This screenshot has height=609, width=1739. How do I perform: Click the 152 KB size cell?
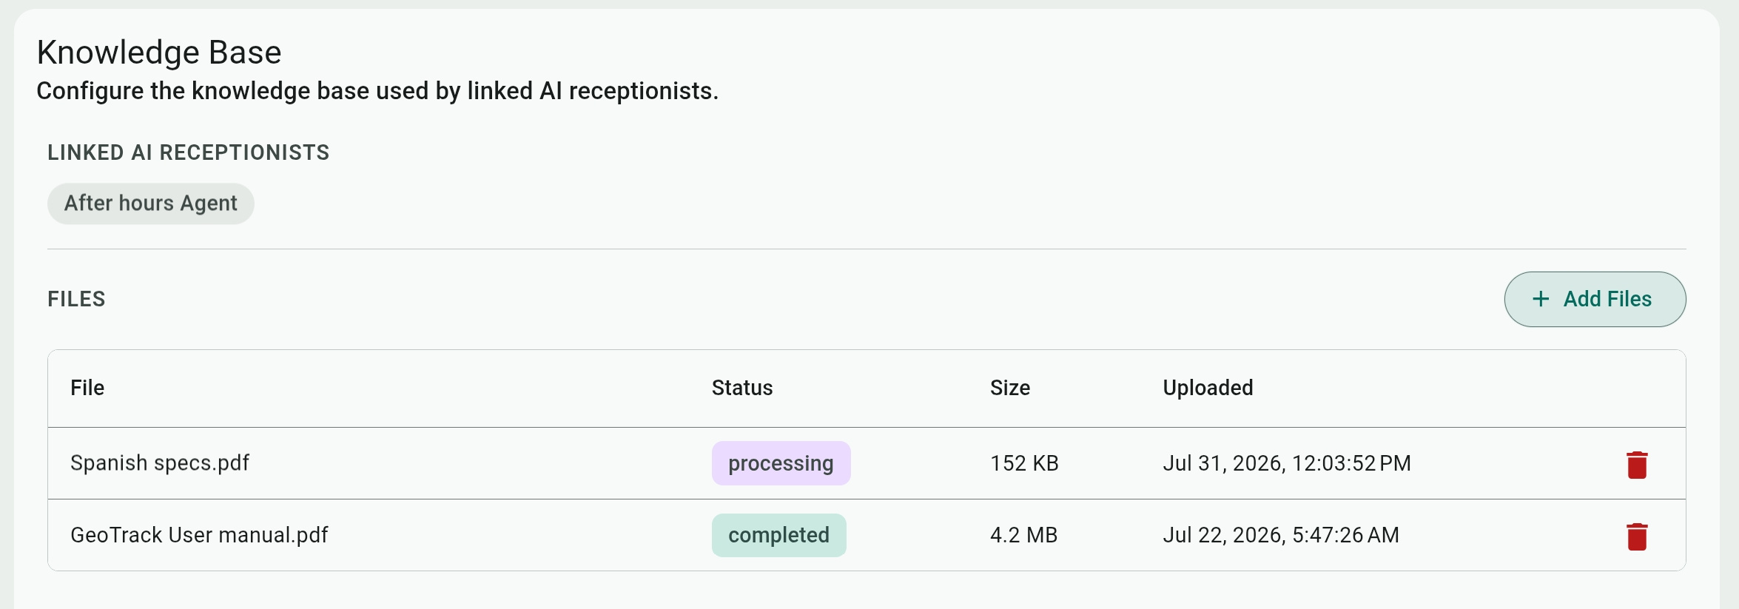(1024, 463)
